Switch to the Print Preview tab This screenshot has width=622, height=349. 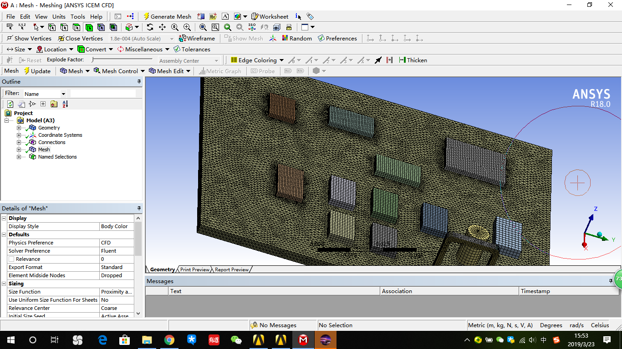(194, 269)
